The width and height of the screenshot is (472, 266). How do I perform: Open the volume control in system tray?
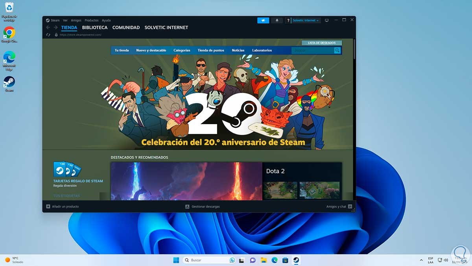[446, 260]
